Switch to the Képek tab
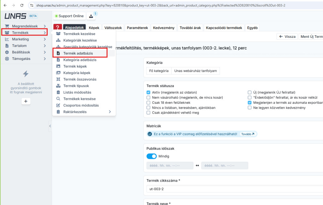This screenshot has height=205, width=323. [x=94, y=28]
